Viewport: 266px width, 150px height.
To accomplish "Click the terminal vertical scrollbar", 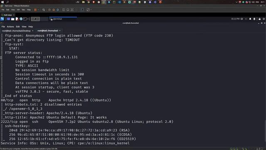I will coord(265,131).
